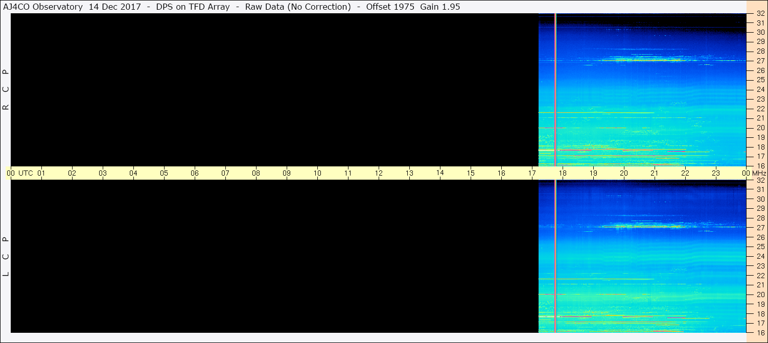
Task: Click the vertical R C P panel label
Action: [6, 90]
